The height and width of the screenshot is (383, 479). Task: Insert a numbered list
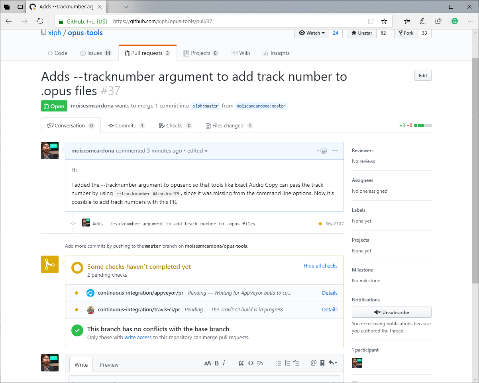click(x=287, y=363)
